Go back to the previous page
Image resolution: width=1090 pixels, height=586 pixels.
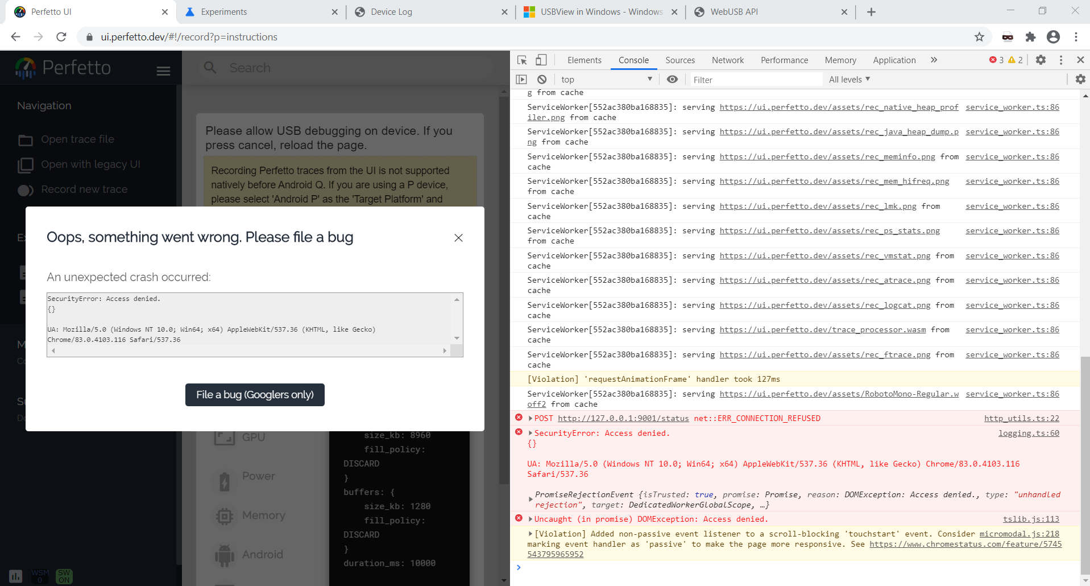pos(15,37)
